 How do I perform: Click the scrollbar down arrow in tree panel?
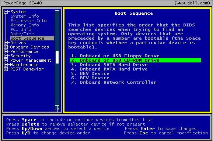tap(57, 108)
